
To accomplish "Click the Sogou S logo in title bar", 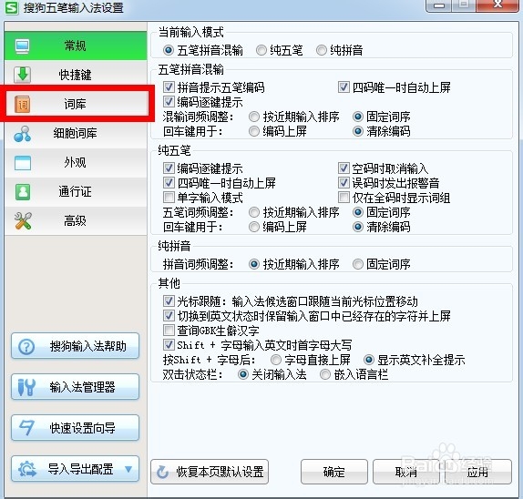I will click(x=13, y=7).
